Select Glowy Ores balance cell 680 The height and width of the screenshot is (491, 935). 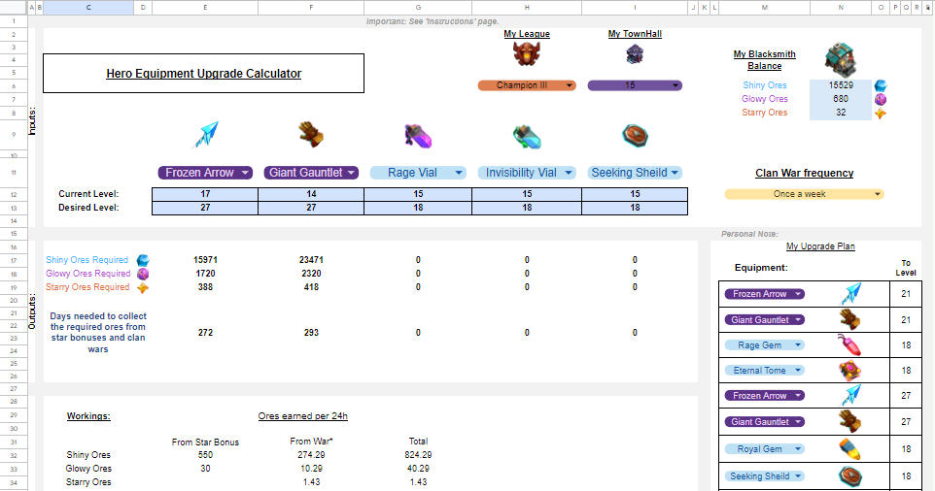841,99
